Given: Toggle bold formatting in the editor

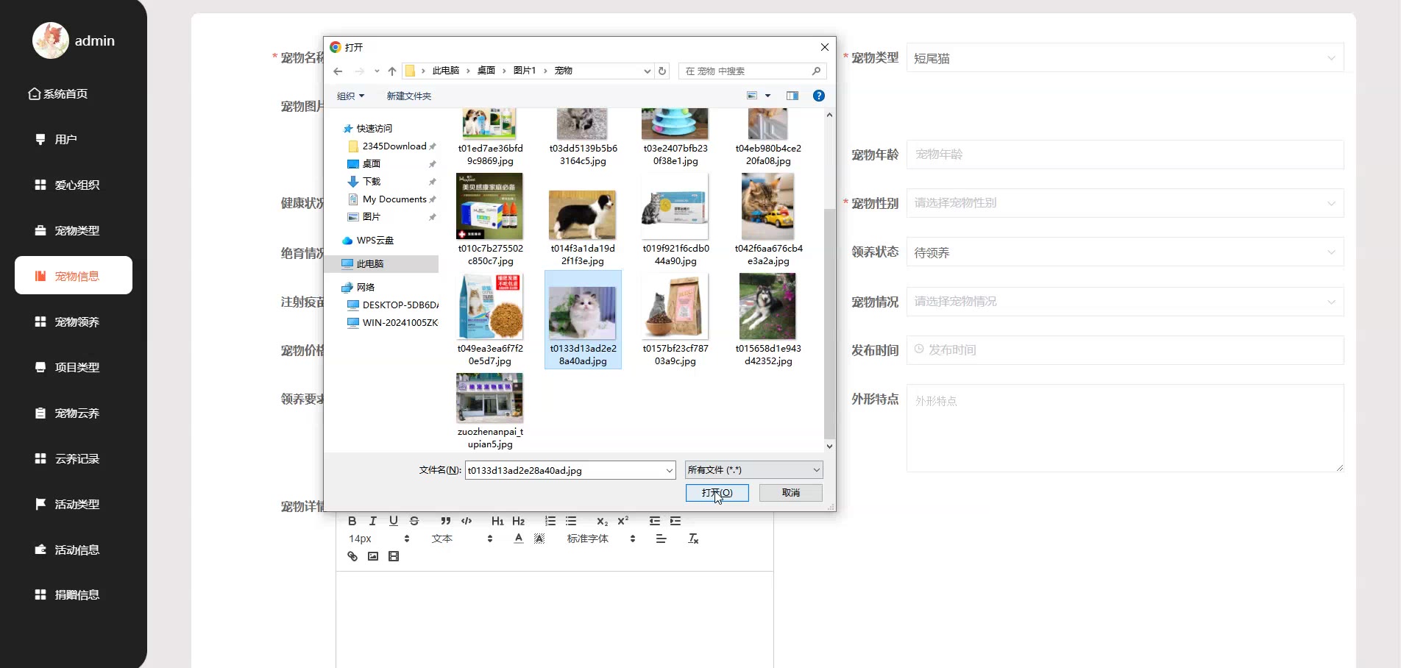Looking at the screenshot, I should 352,521.
